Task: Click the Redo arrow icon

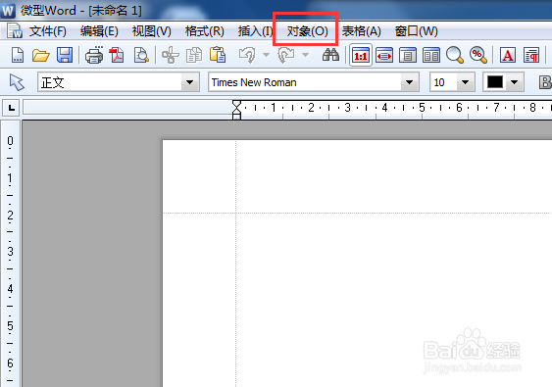Action: (x=286, y=55)
